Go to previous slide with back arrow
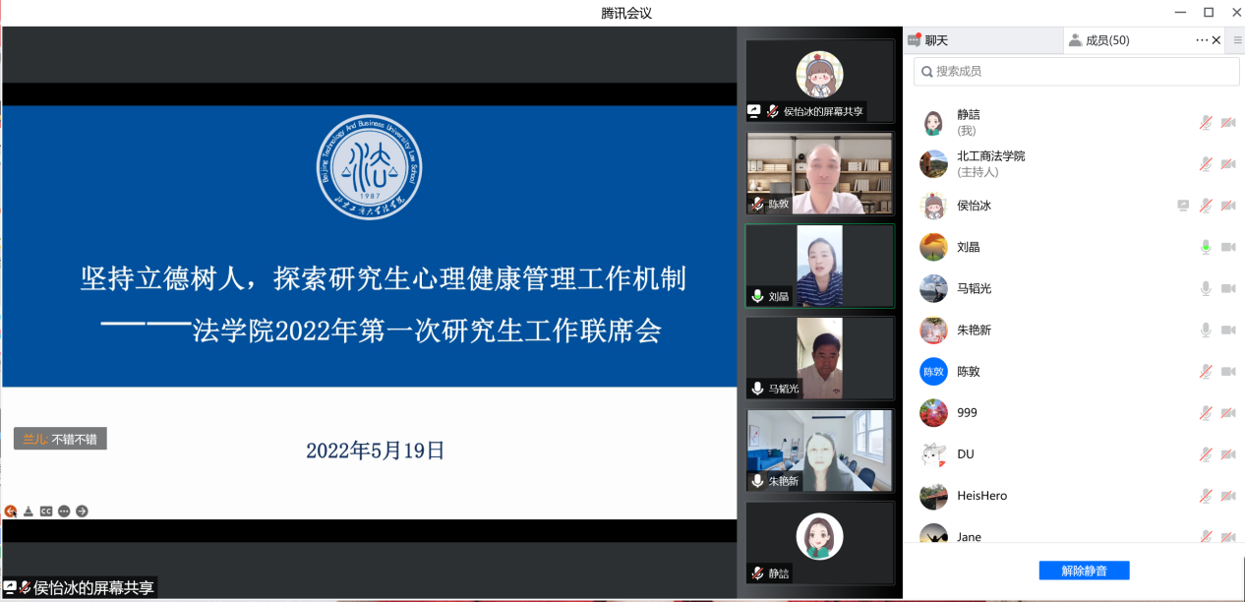The image size is (1245, 602). click(11, 511)
